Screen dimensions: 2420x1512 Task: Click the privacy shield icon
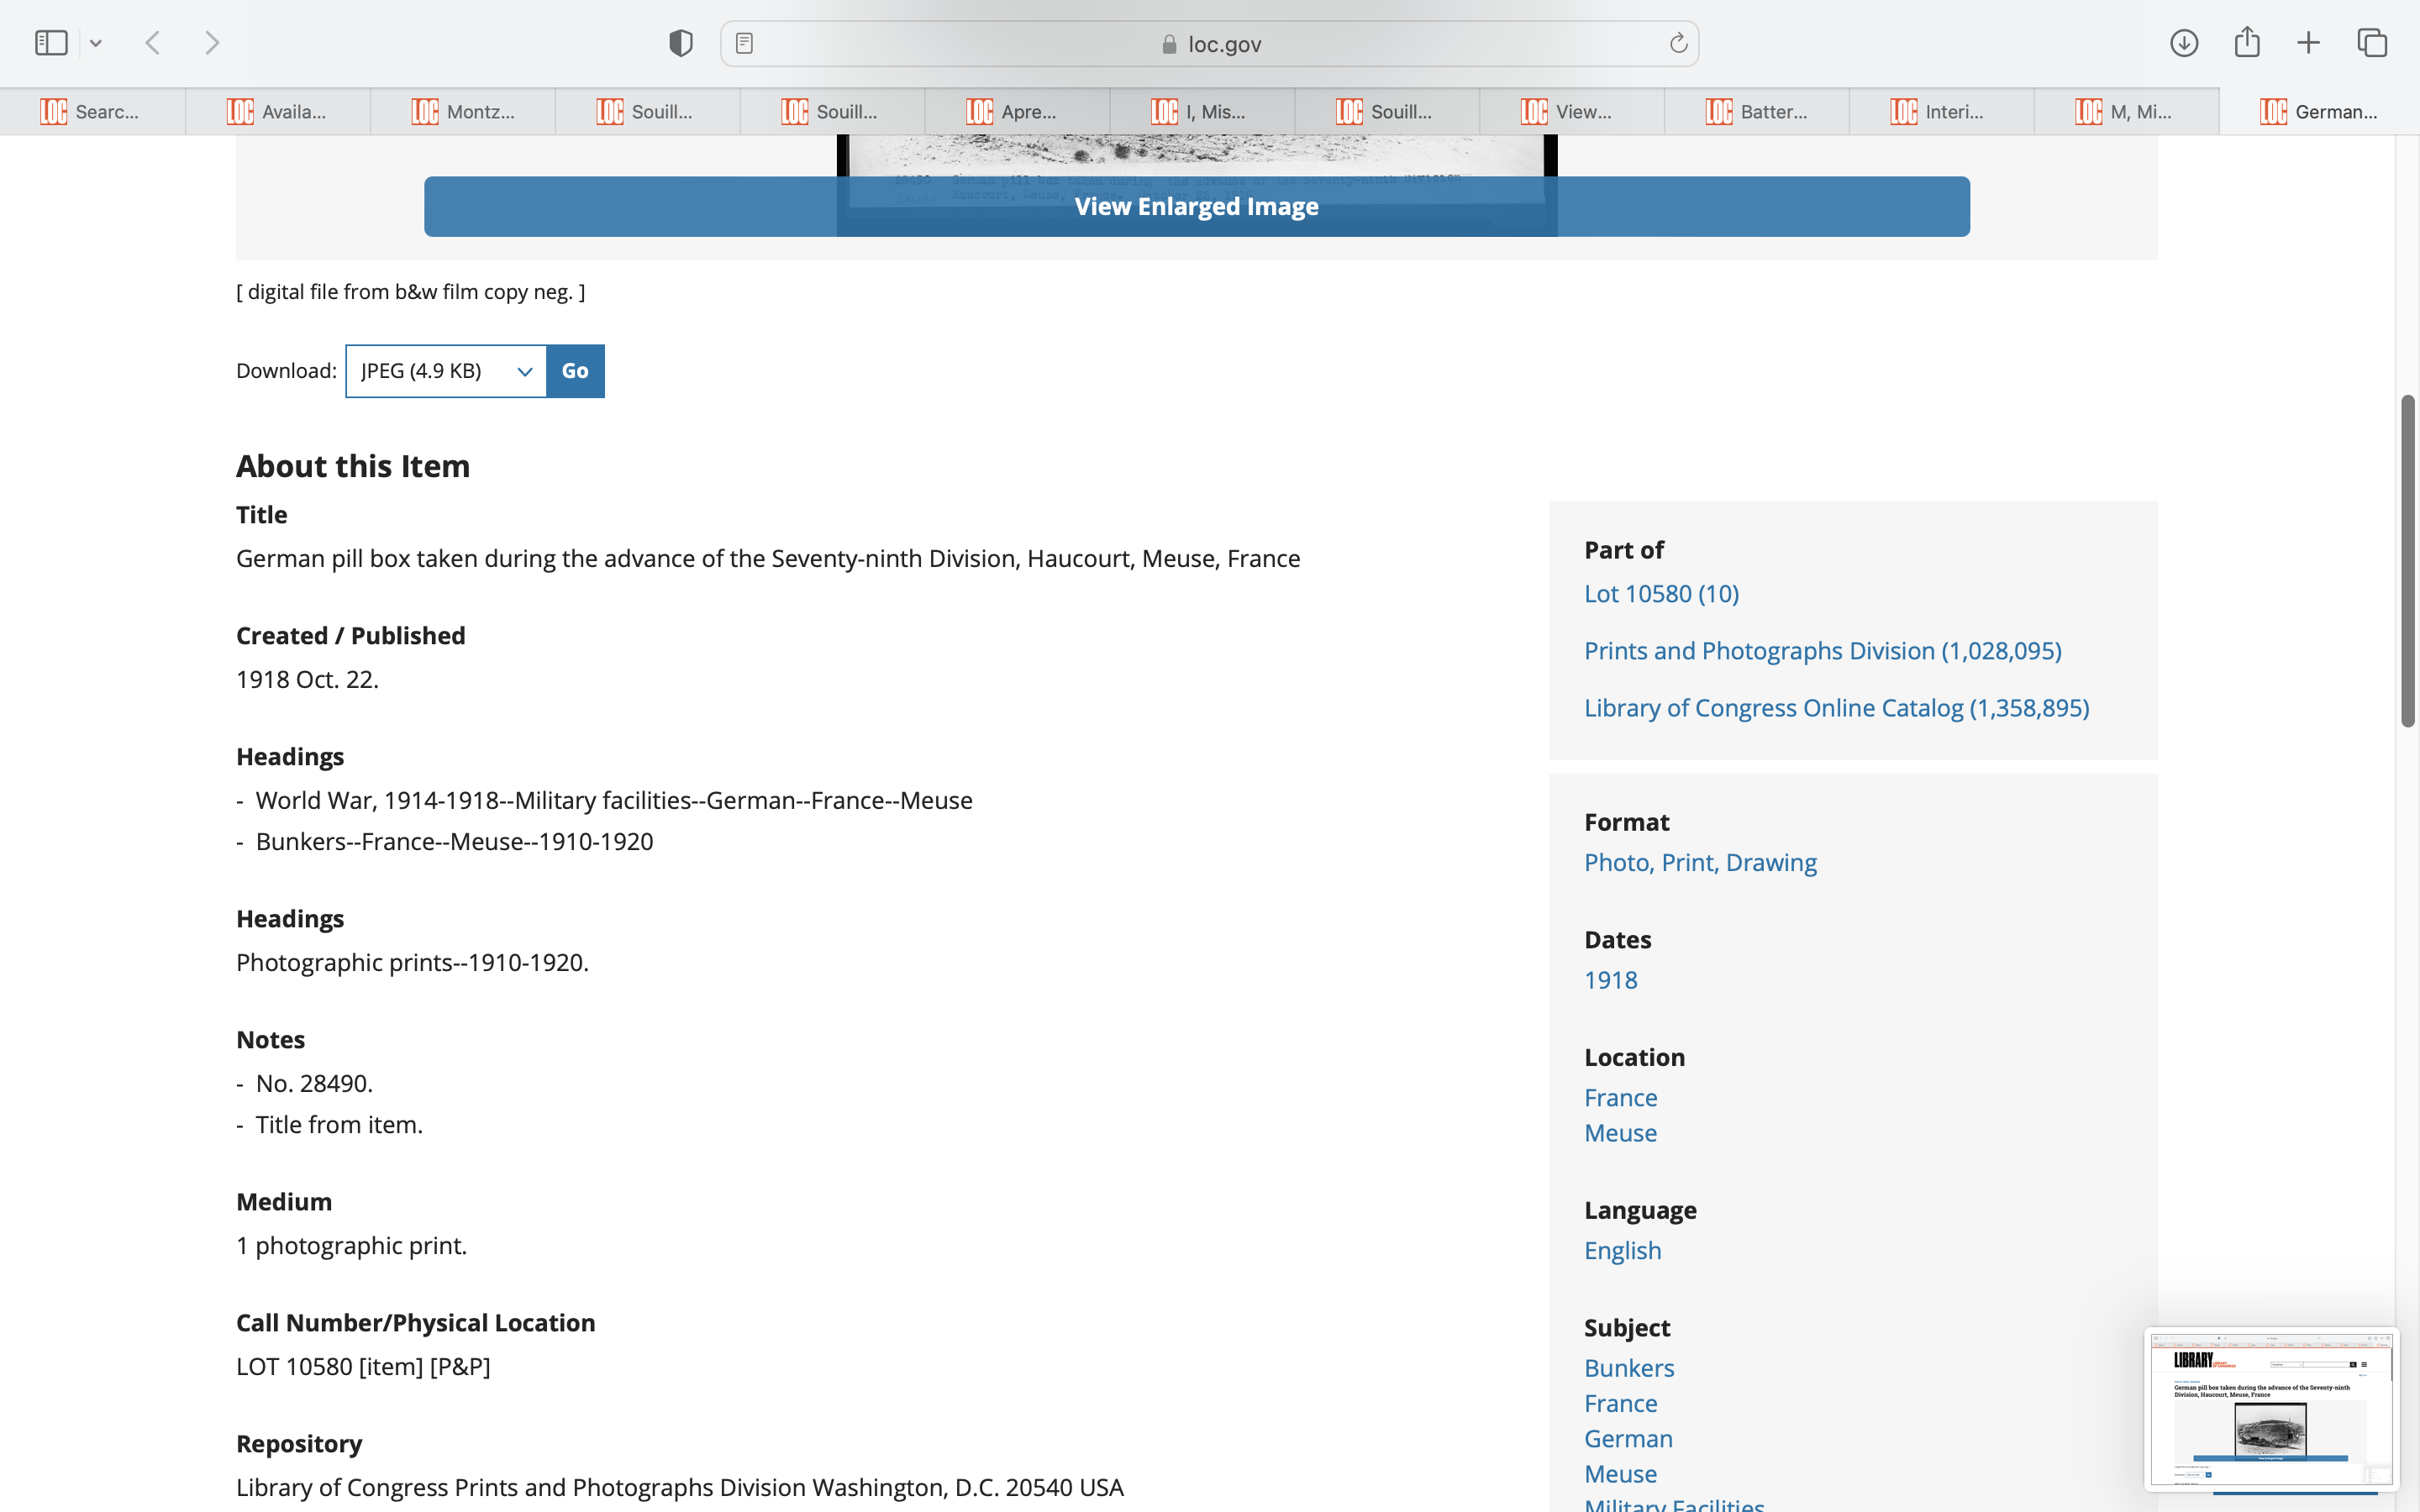680,43
